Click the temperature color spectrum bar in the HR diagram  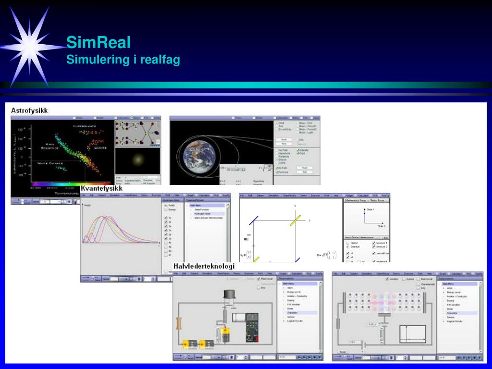(71, 184)
